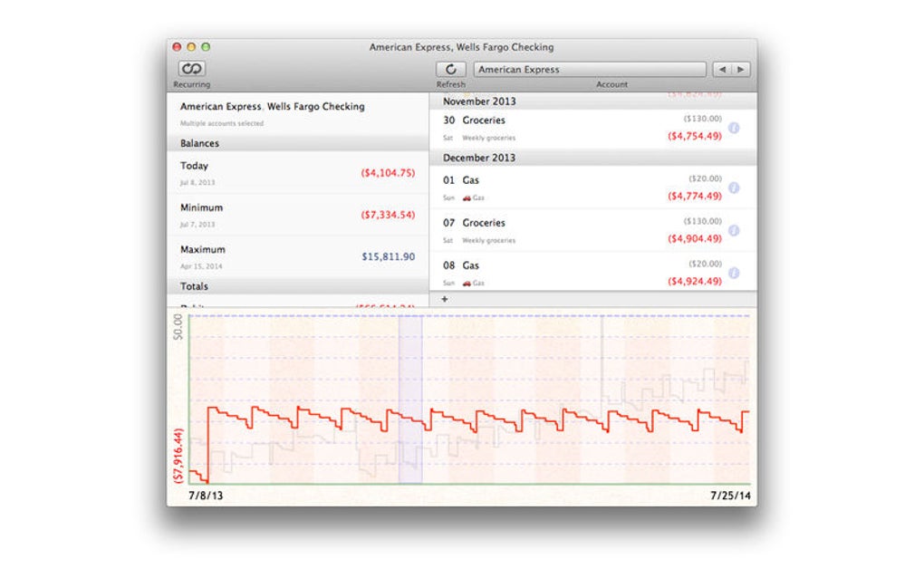Click the ($4,774.49) running balance
The width and height of the screenshot is (924, 578).
click(694, 197)
